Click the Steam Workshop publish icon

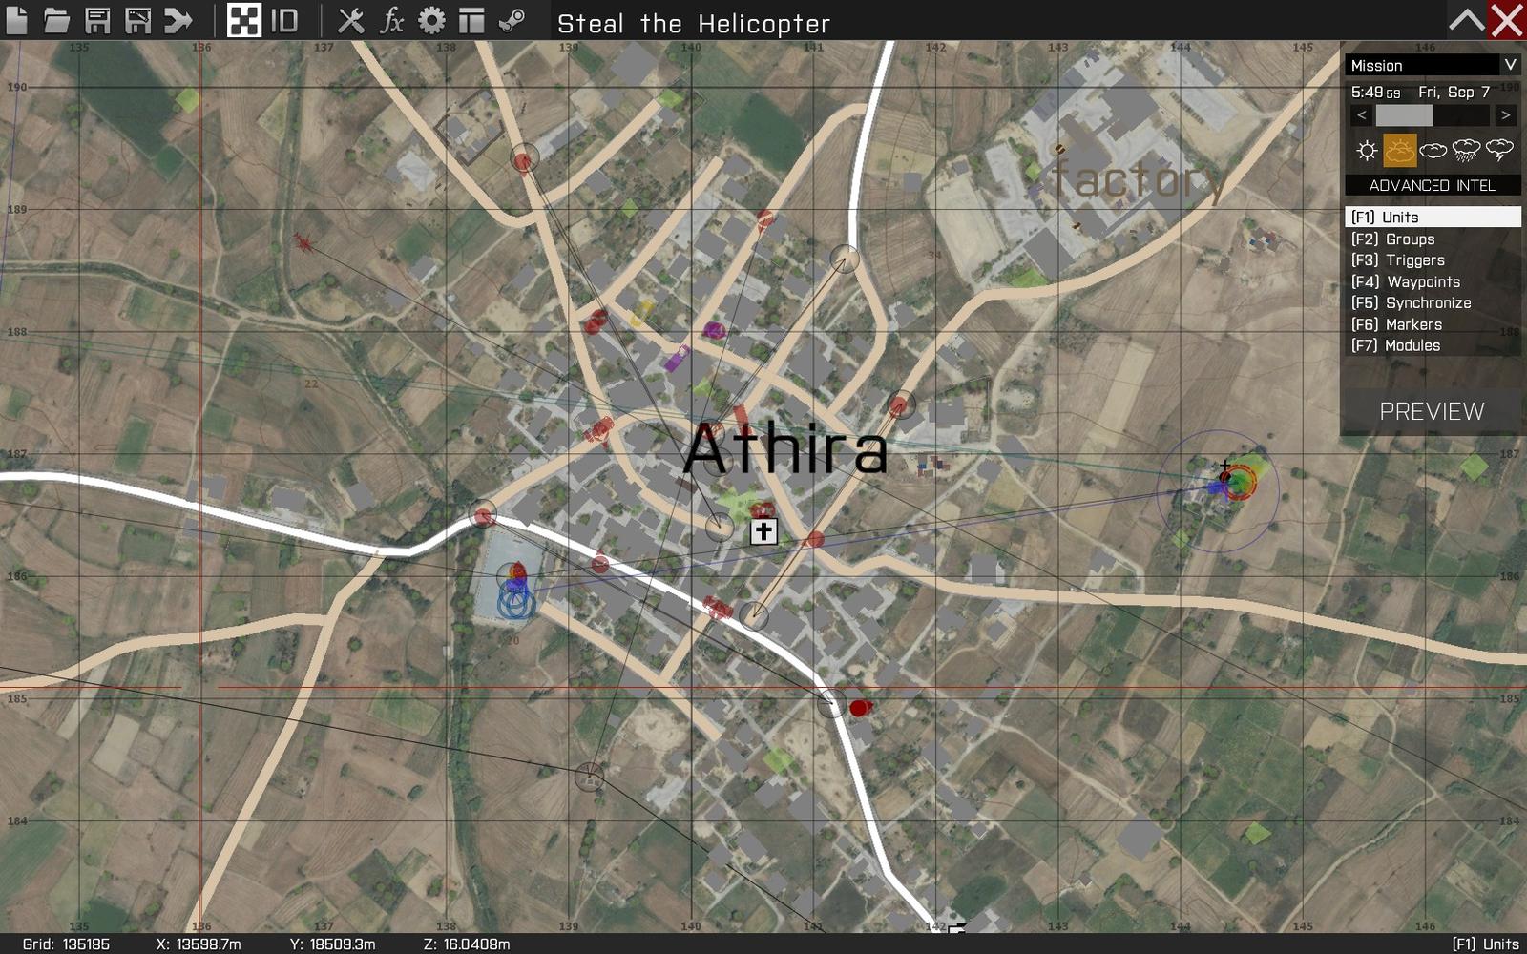point(512,20)
